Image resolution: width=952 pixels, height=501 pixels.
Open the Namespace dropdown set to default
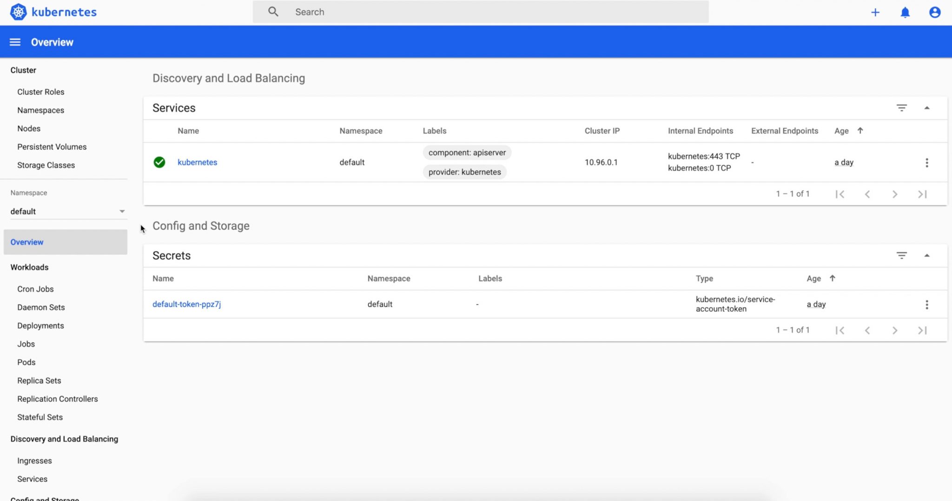(67, 211)
